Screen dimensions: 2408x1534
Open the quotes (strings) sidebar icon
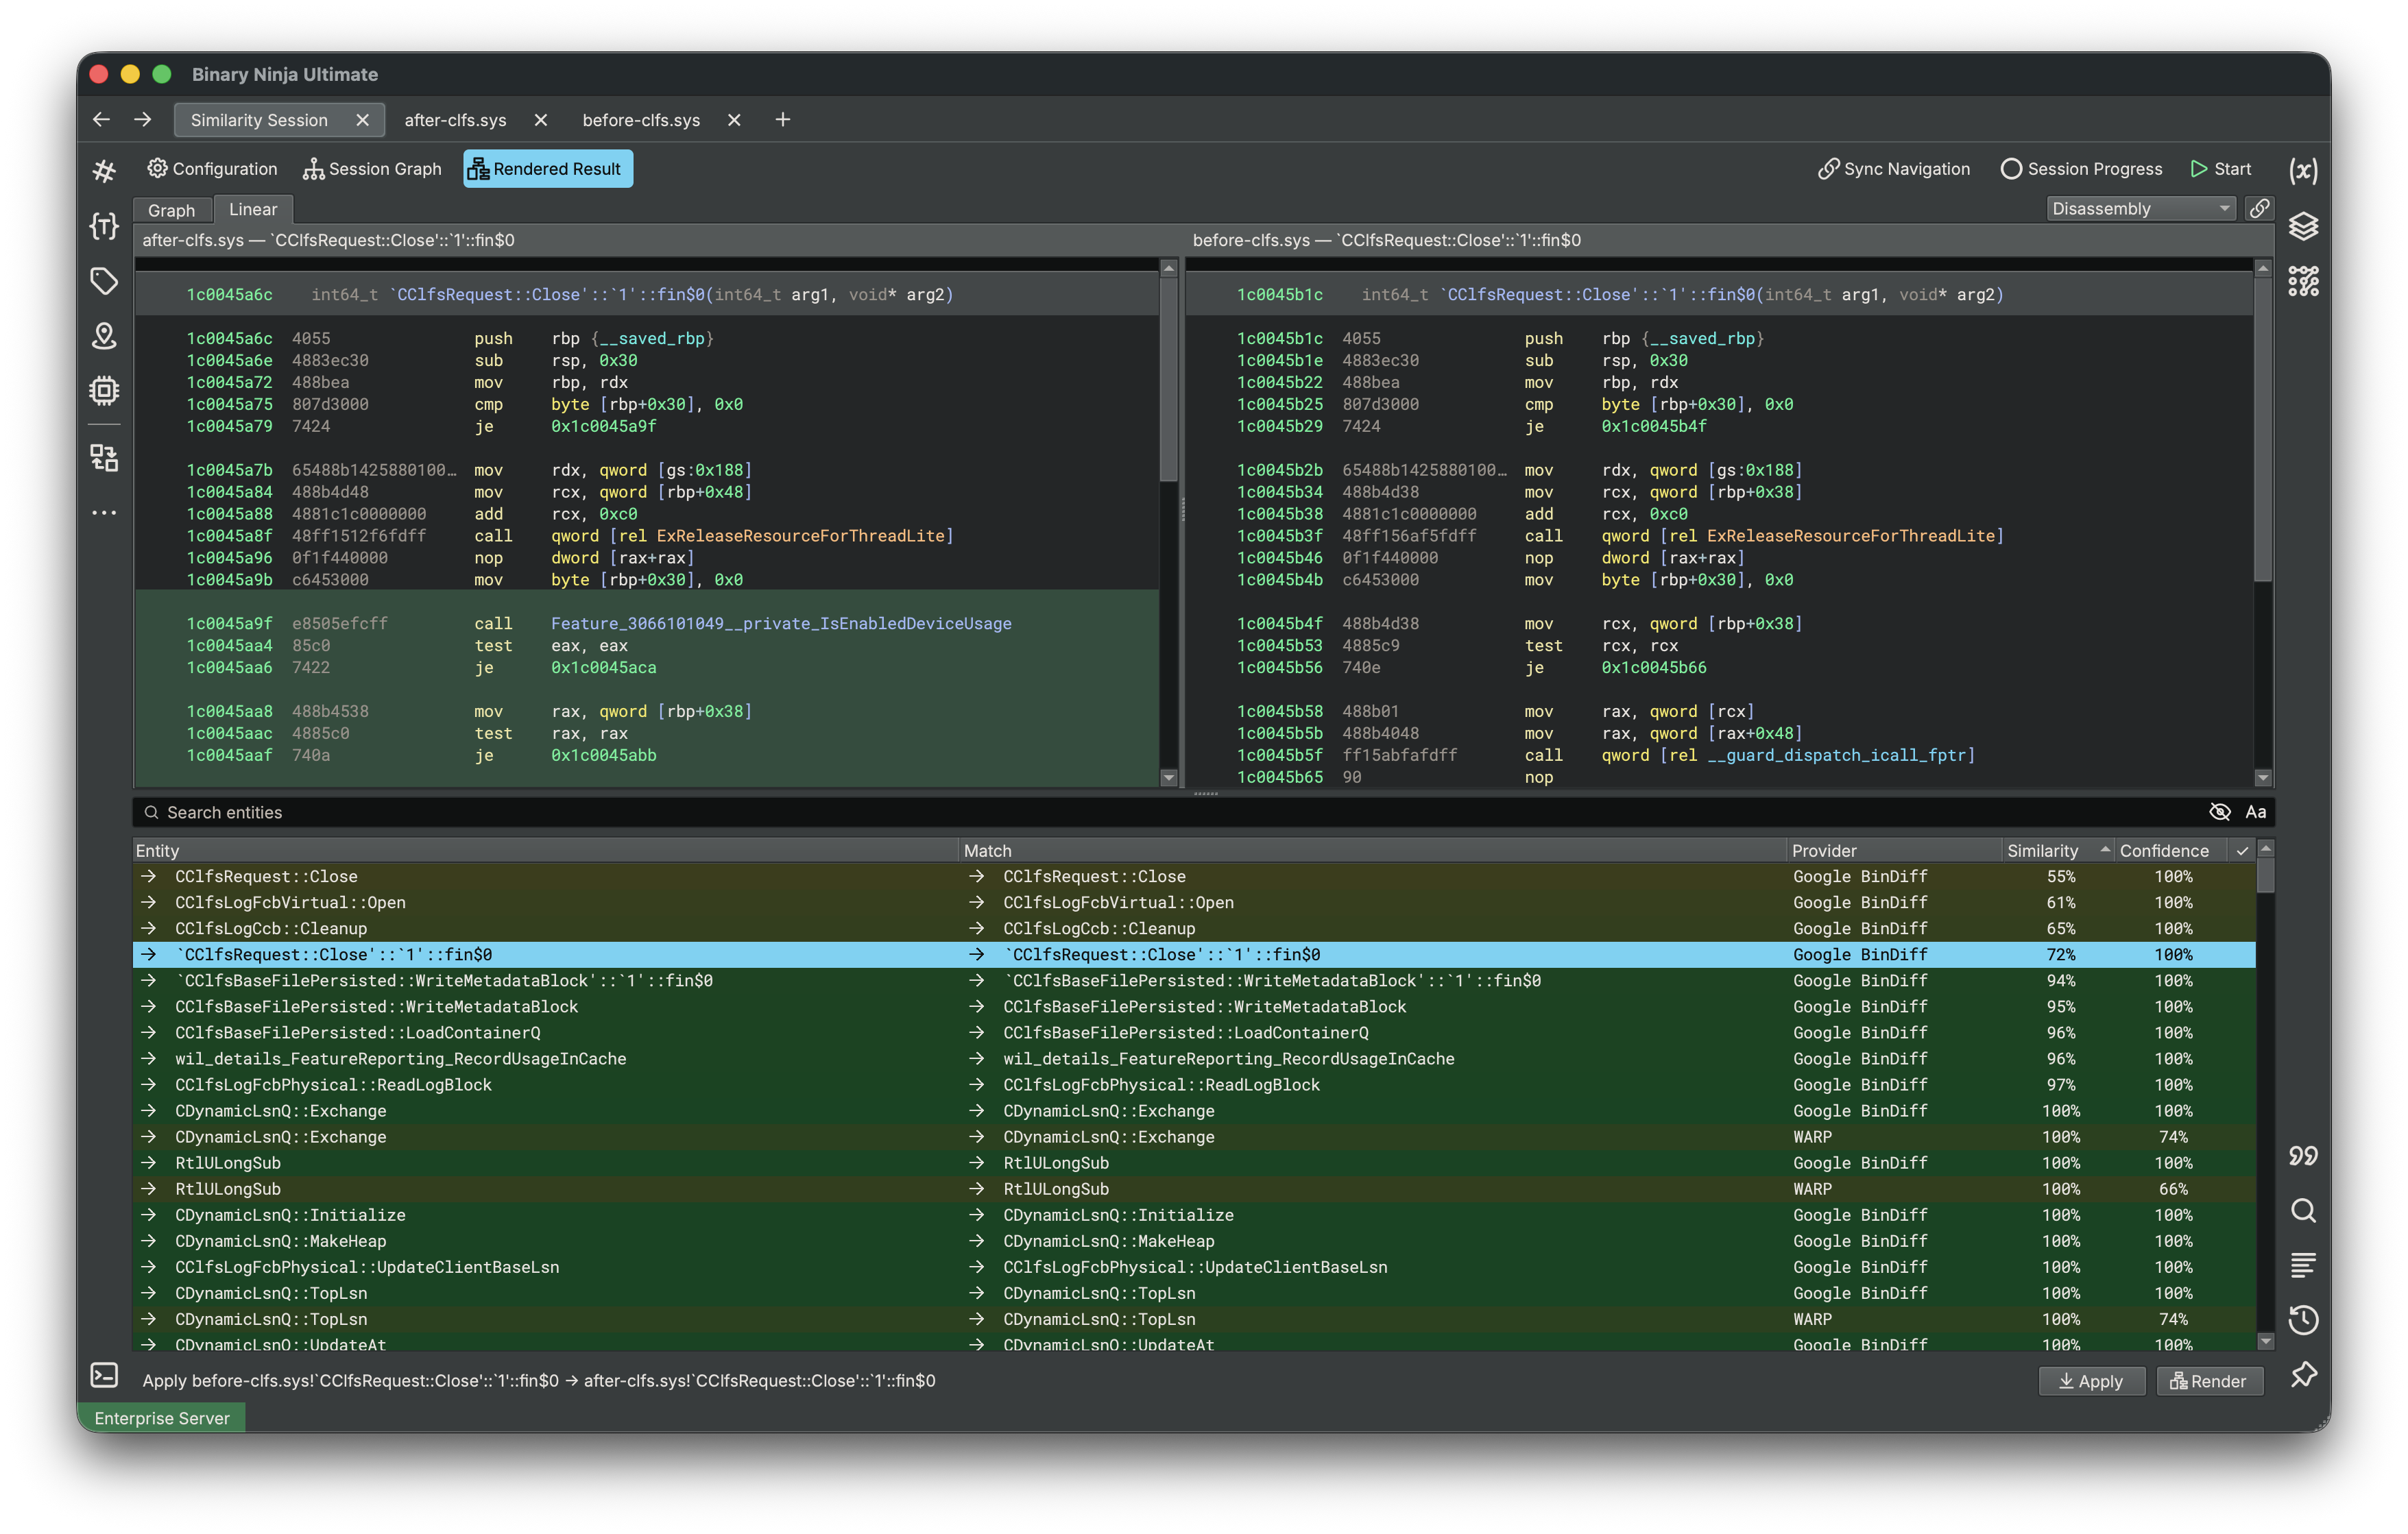(x=2303, y=1156)
